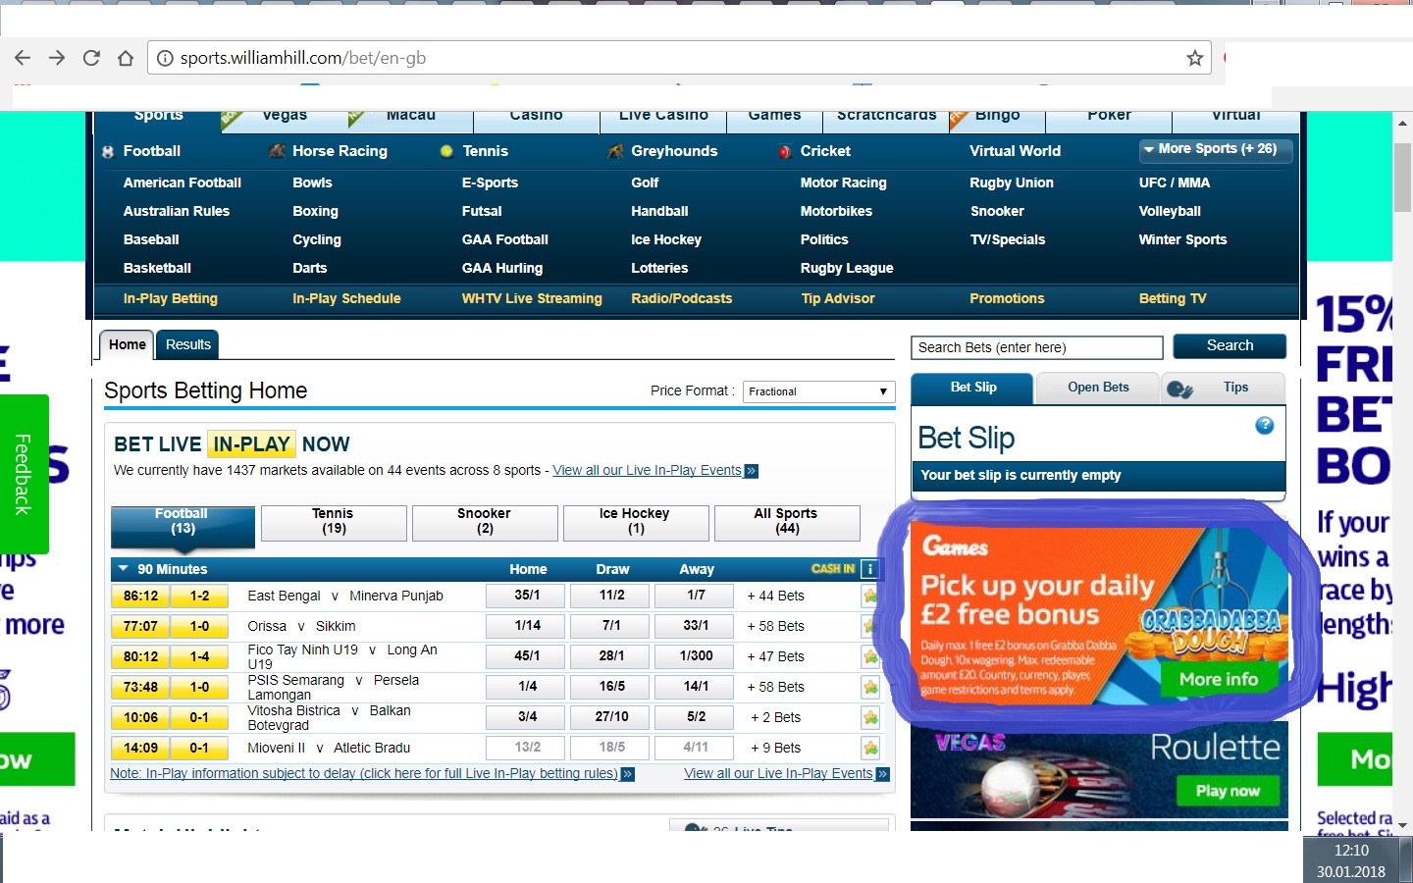The height and width of the screenshot is (883, 1413).
Task: Show Snooker (2) in-play events
Action: pyautogui.click(x=485, y=522)
